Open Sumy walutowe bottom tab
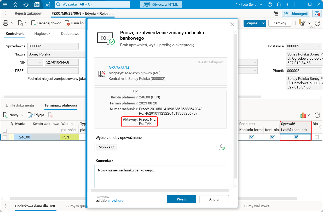 click(x=257, y=206)
